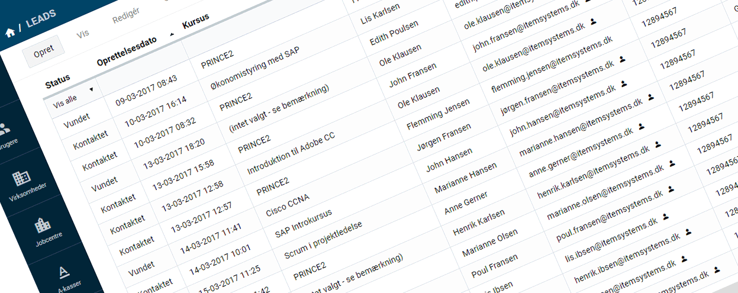Select the date 13-03-2017 15:58
The image size is (738, 293).
183,176
